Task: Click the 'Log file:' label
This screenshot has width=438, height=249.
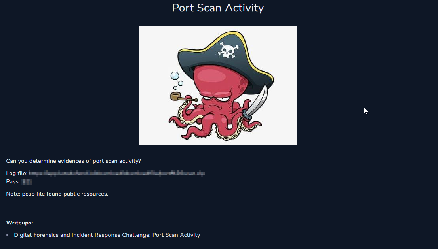Action: [x=17, y=173]
